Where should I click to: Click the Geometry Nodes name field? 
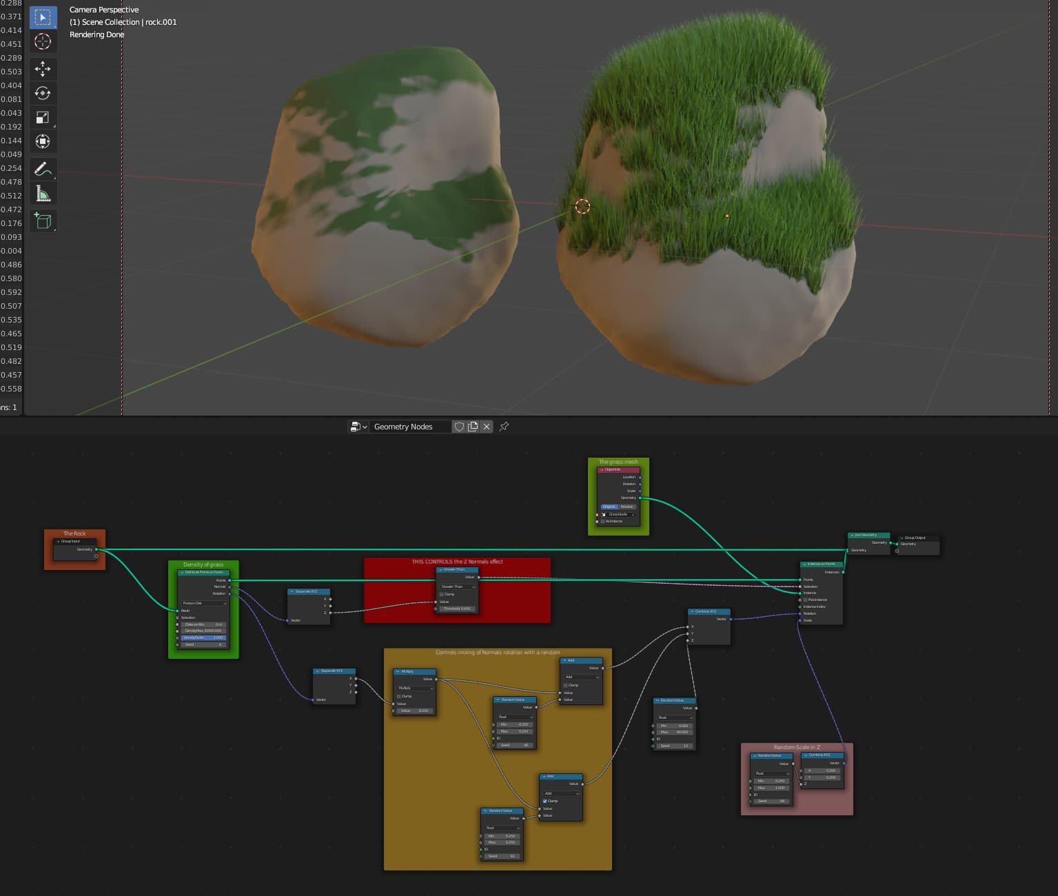click(410, 426)
